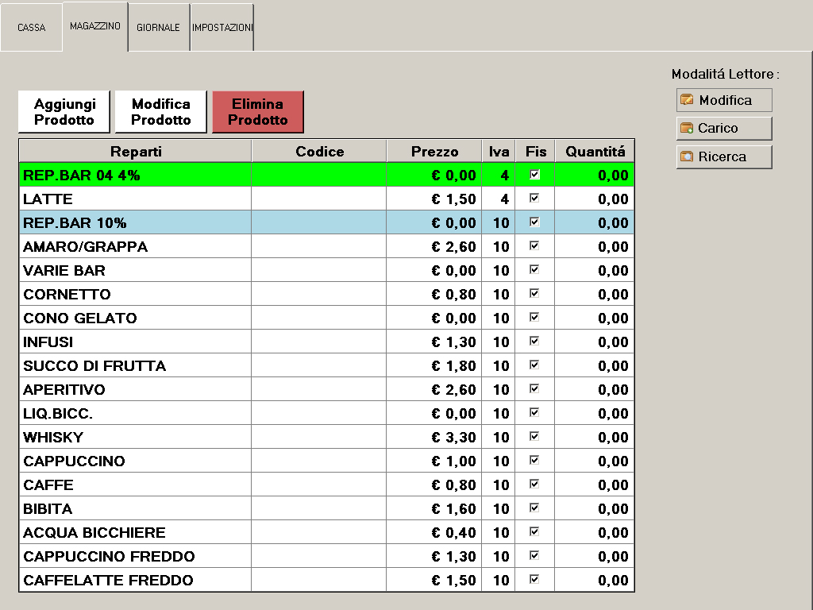Toggle Fis checkbox for REP.BAR 10%
This screenshot has height=610, width=813.
[x=534, y=222]
